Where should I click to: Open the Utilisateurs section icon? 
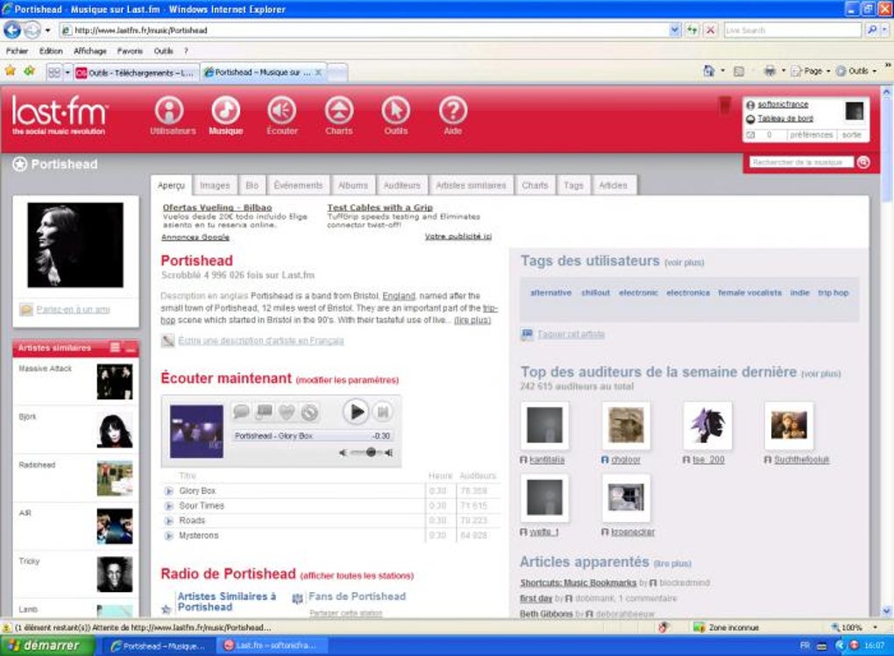pyautogui.click(x=168, y=112)
